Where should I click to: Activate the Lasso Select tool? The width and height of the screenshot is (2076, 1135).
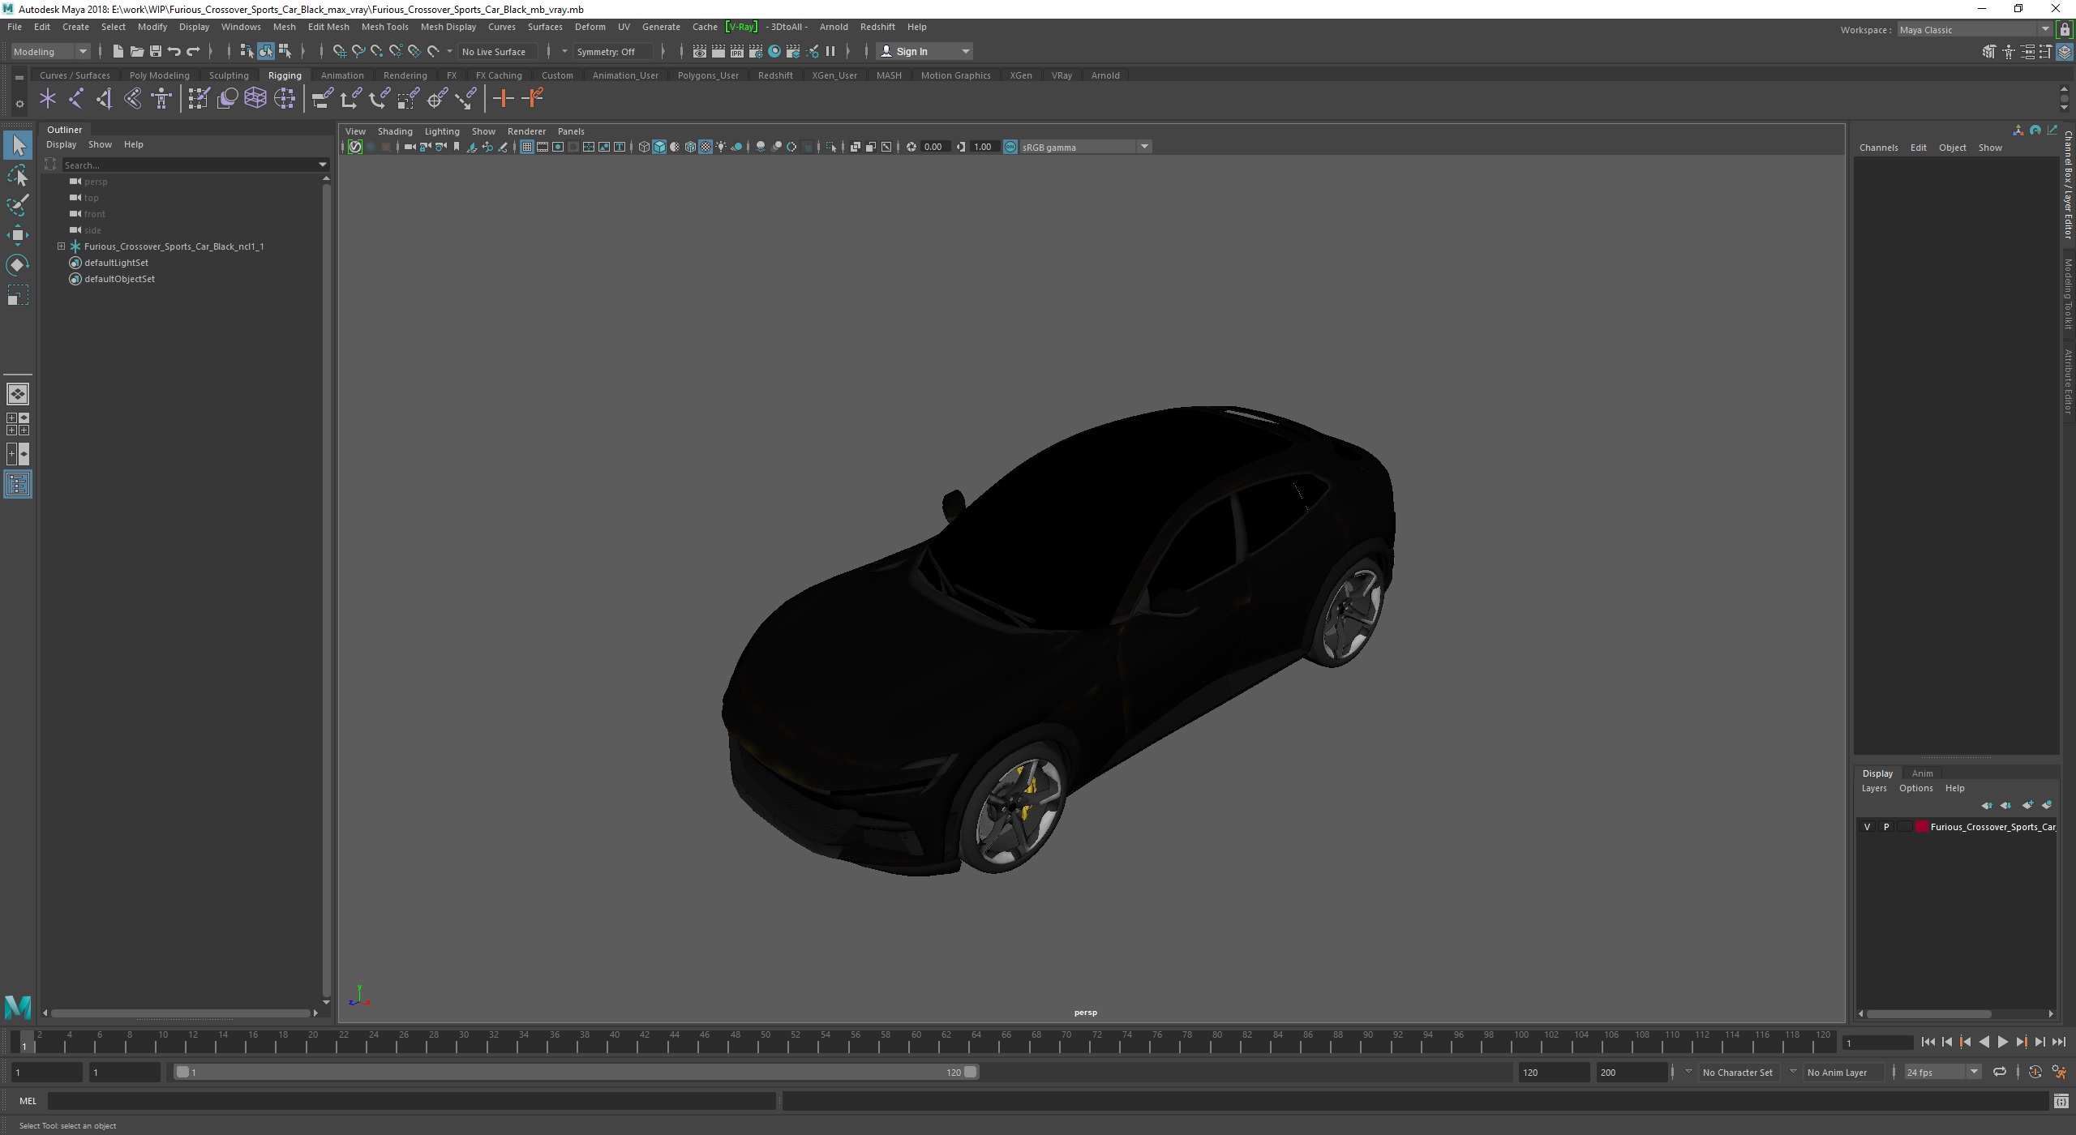pyautogui.click(x=18, y=176)
